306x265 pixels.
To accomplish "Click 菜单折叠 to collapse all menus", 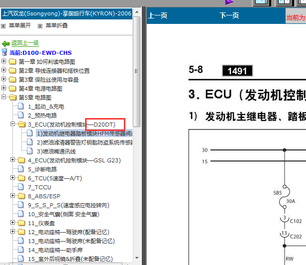I will tap(57, 25).
